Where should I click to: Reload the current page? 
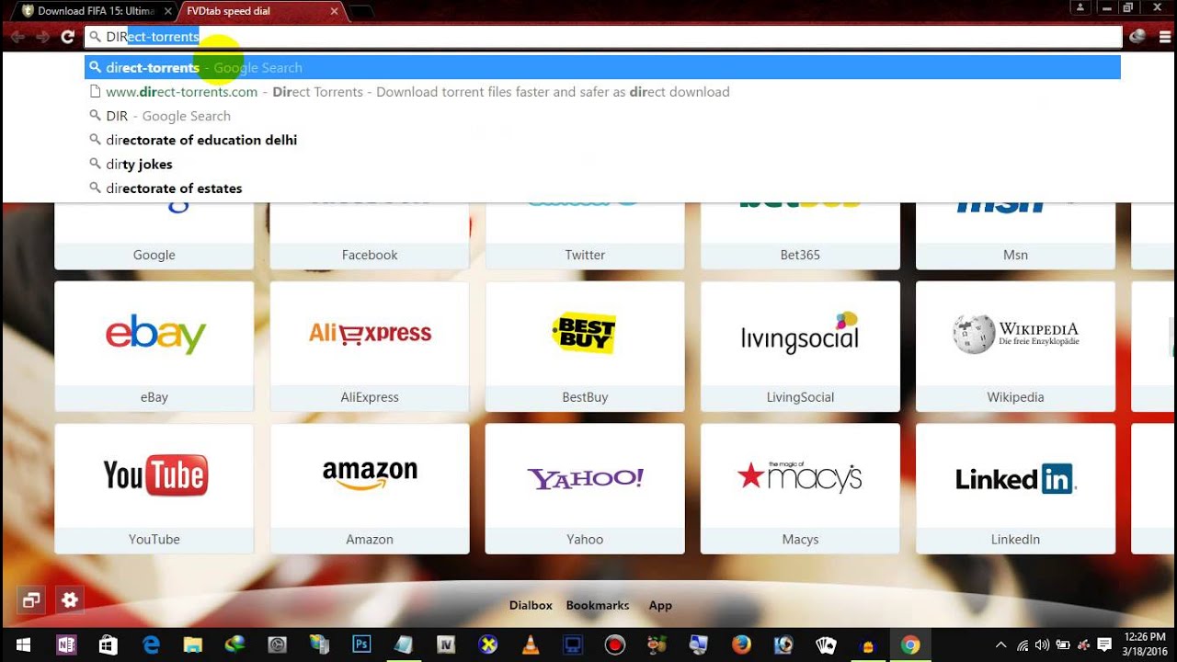[x=67, y=37]
